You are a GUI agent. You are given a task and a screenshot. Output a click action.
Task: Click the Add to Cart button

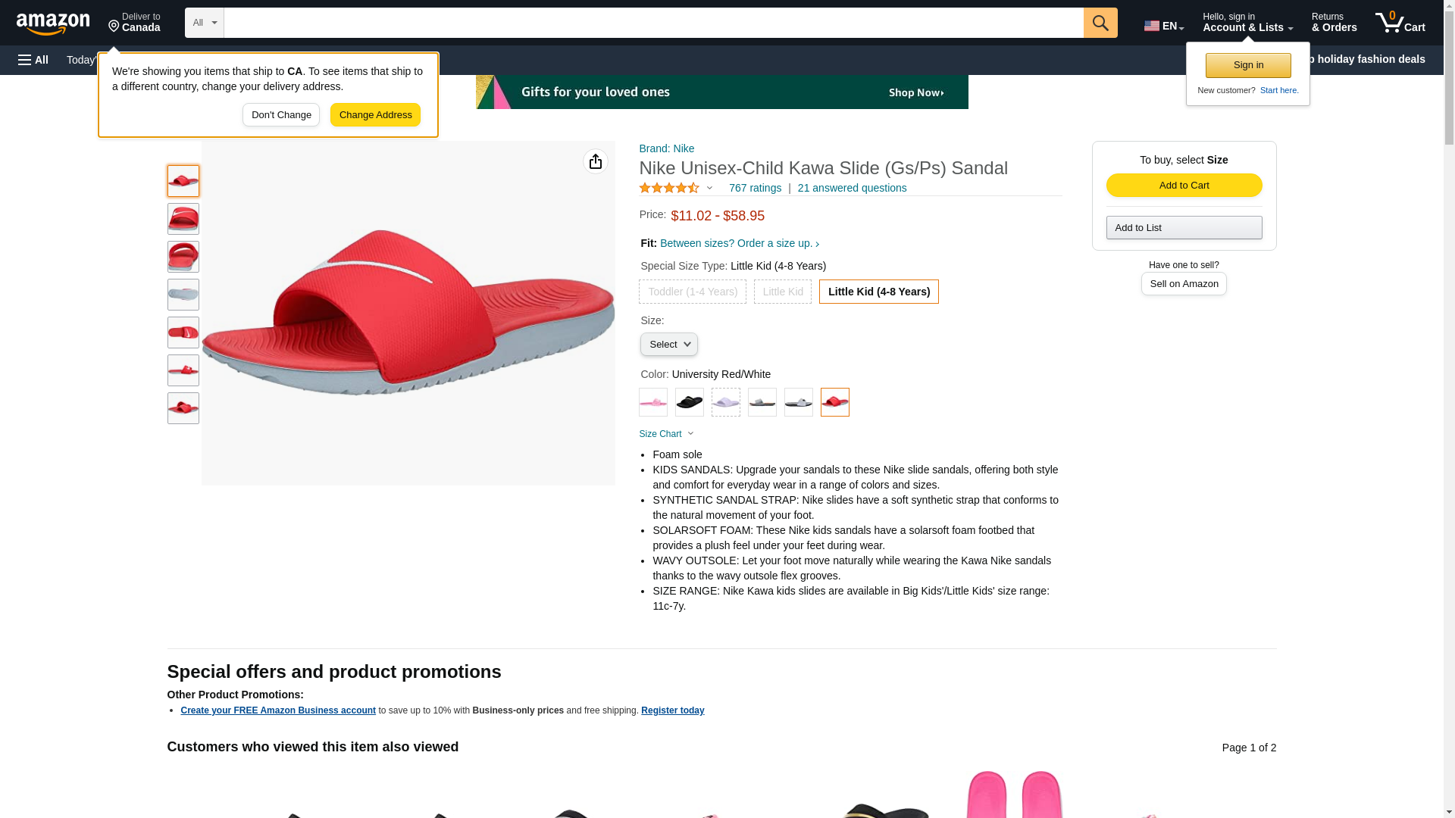pos(1184,186)
